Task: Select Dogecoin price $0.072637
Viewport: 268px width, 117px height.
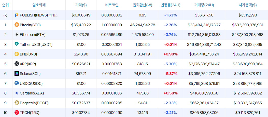Action: coord(81,103)
